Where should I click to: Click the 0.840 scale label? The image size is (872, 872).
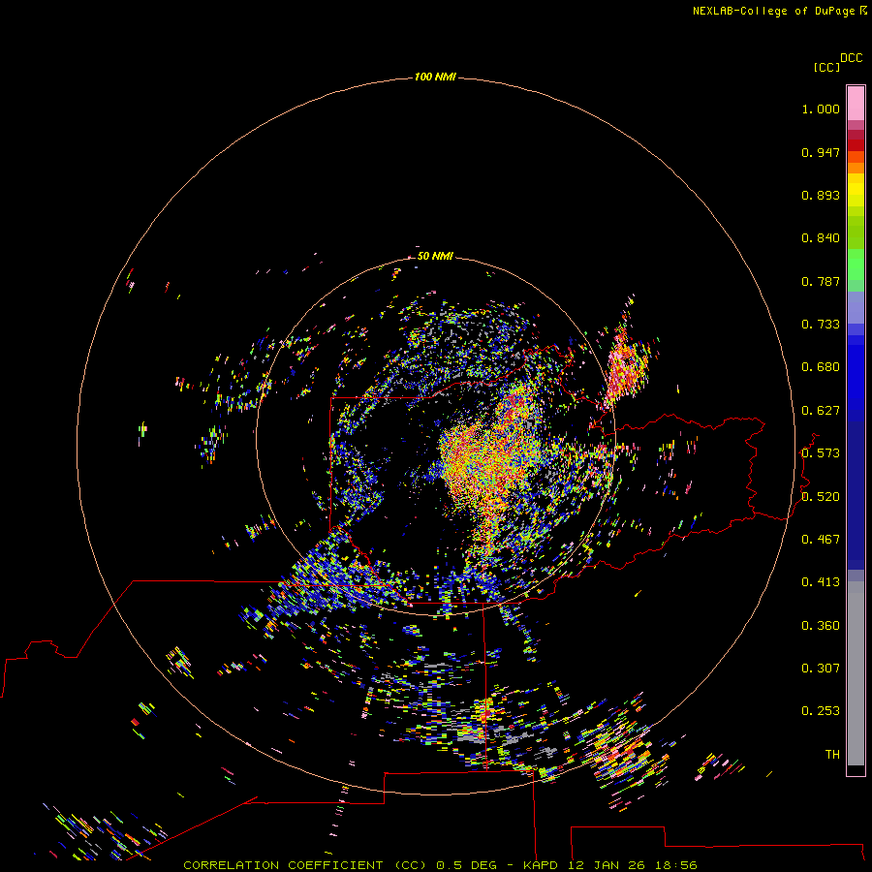click(821, 238)
